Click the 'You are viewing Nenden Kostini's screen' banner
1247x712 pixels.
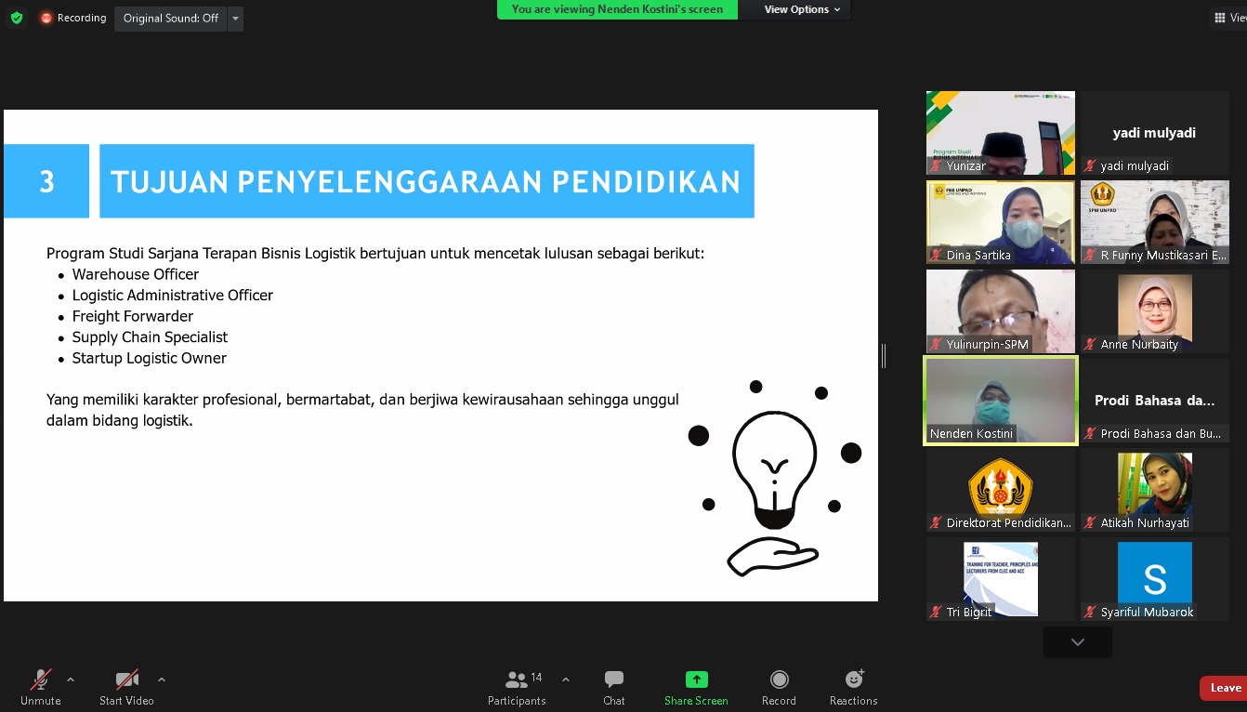pyautogui.click(x=616, y=9)
